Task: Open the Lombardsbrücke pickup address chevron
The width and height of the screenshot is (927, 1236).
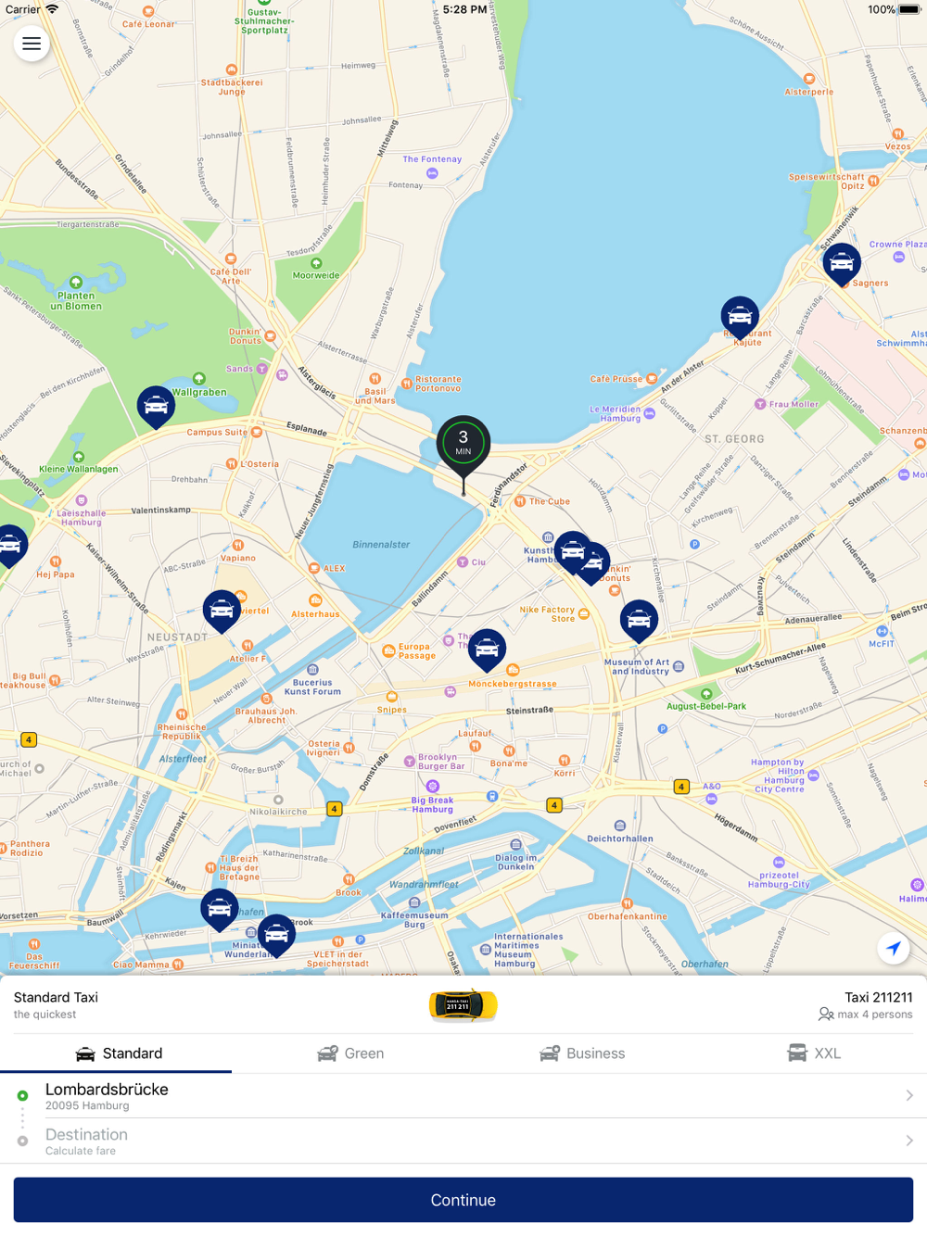Action: 909,1095
